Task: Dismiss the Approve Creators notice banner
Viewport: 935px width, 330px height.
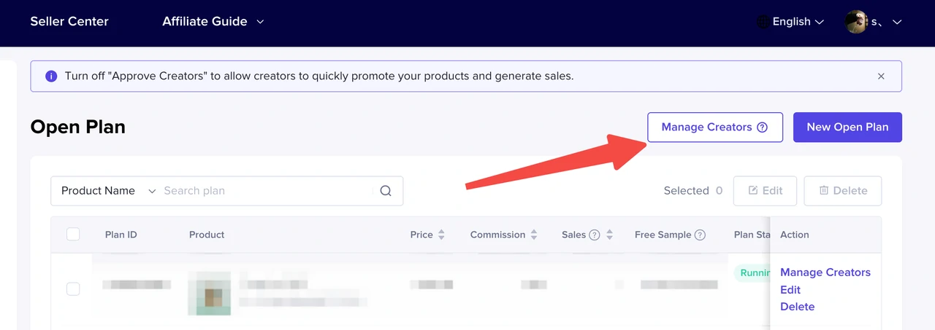Action: pyautogui.click(x=881, y=76)
